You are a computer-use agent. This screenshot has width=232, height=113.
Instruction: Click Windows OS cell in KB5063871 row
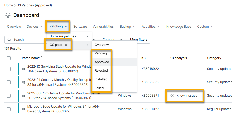125,96
